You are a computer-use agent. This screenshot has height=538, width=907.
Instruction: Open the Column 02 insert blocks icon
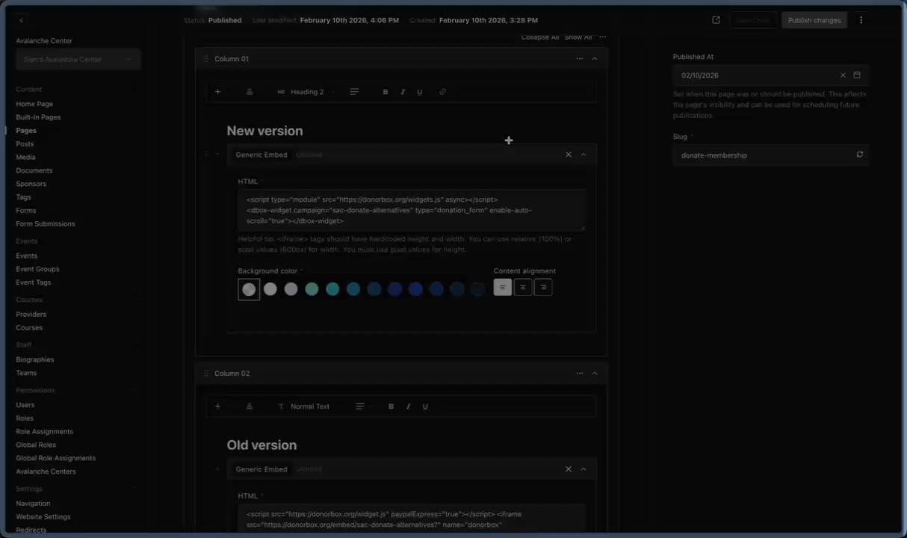click(250, 406)
